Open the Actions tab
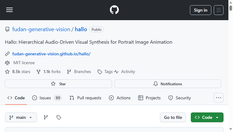 tap(120, 98)
